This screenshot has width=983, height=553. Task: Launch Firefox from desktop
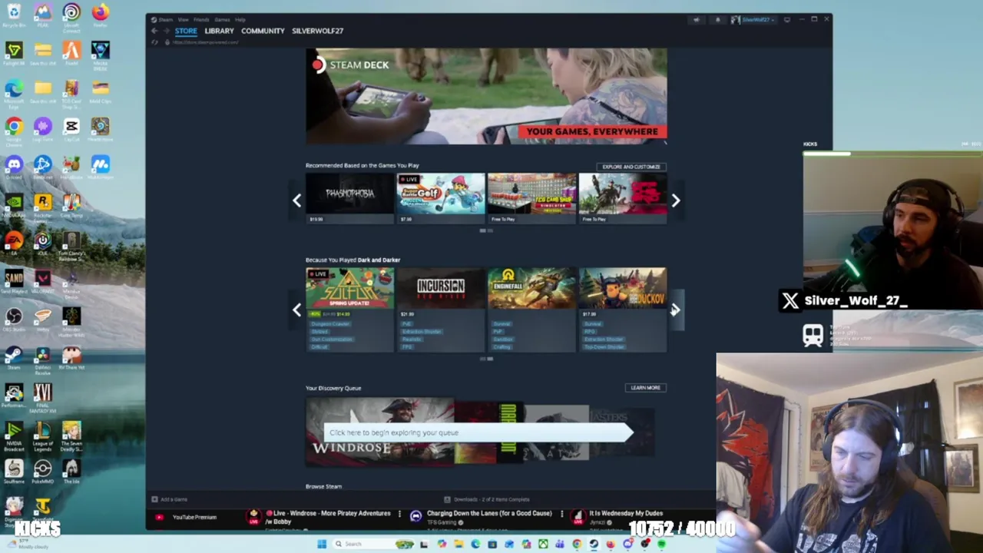(100, 15)
